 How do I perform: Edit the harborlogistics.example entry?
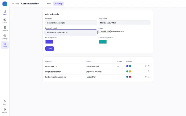pos(146,77)
